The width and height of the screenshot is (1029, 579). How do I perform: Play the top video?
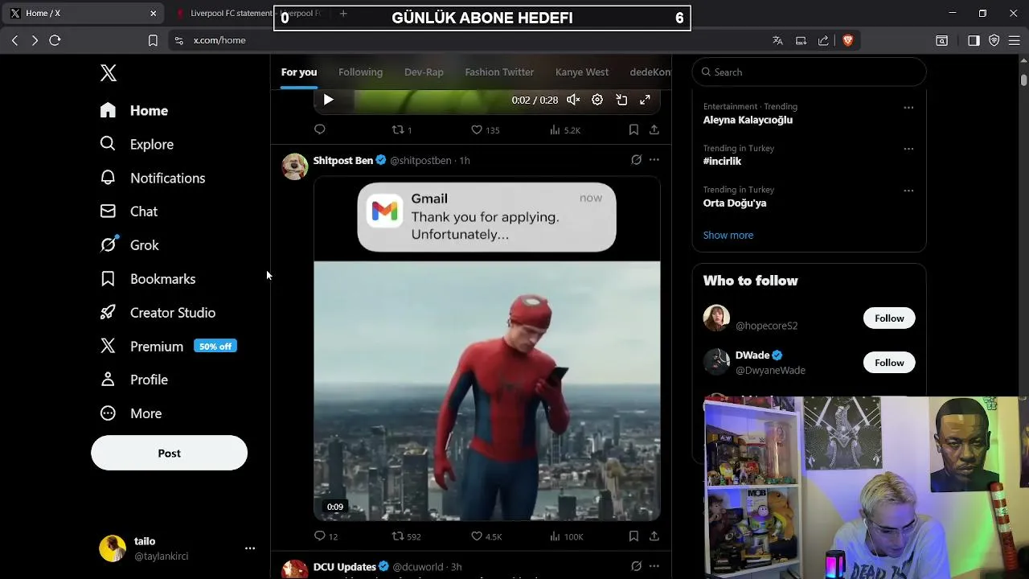pyautogui.click(x=328, y=100)
